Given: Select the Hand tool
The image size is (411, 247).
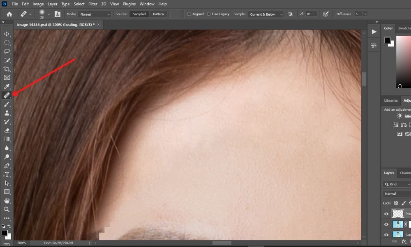Looking at the screenshot, I should tap(7, 201).
